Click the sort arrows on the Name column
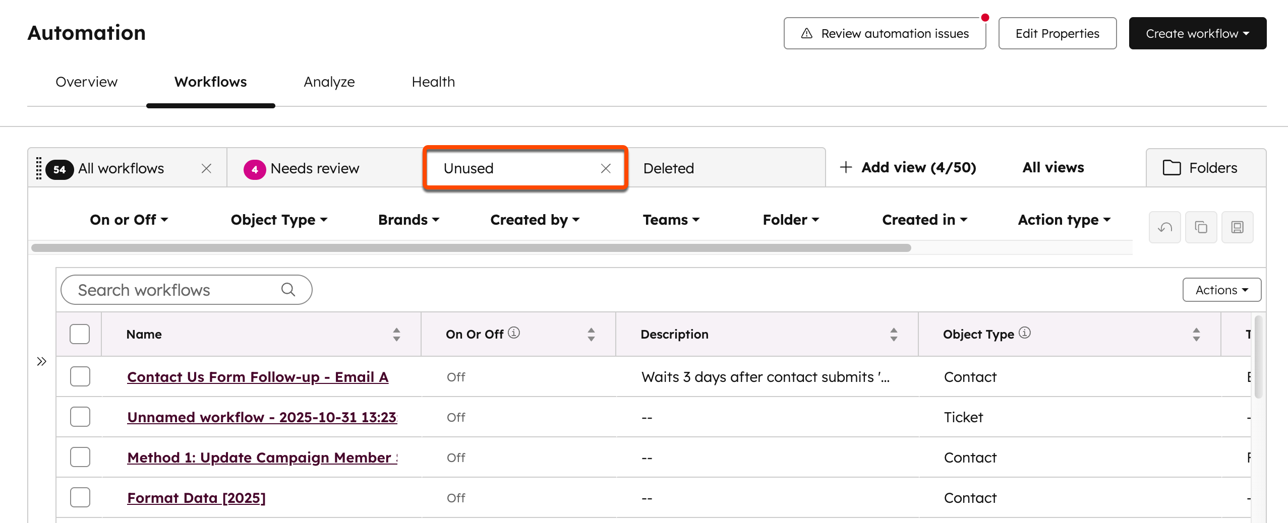This screenshot has width=1288, height=523. click(396, 334)
